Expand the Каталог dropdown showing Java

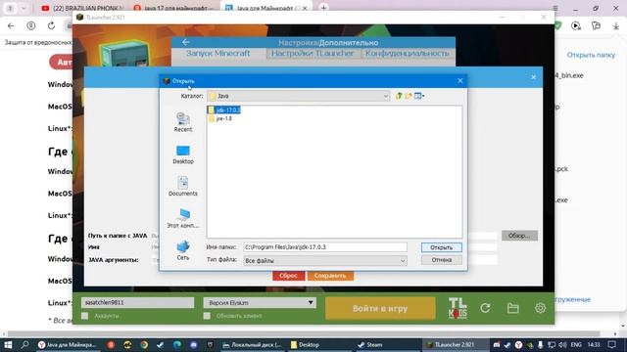(x=298, y=96)
